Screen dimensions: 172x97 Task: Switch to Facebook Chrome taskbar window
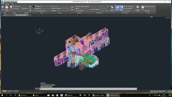[x=99, y=95]
